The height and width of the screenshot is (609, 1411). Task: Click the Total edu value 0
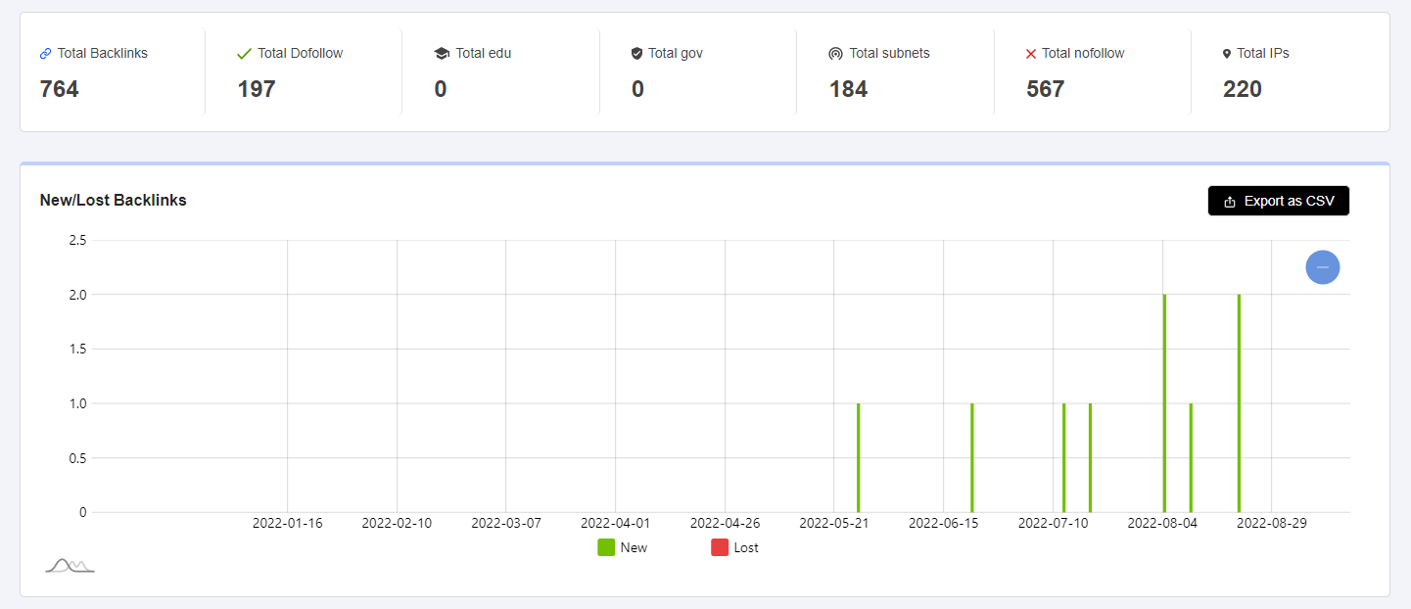(441, 89)
